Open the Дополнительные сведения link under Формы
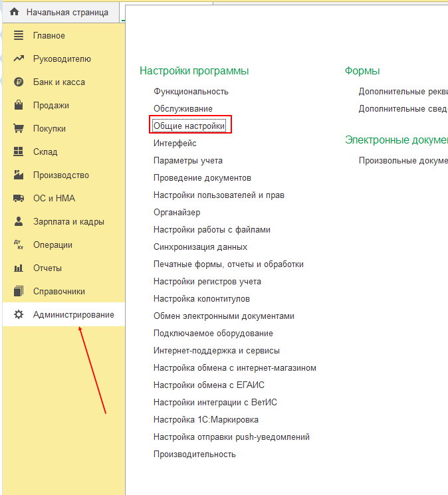Viewport: 448px width, 495px height. 403,109
